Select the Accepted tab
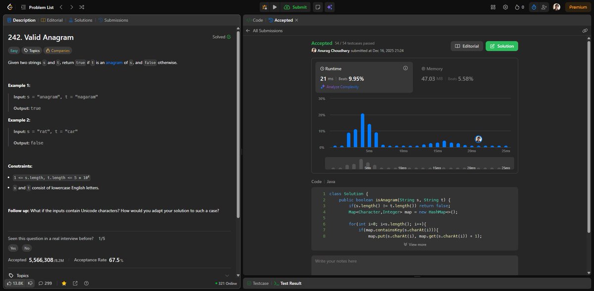The height and width of the screenshot is (291, 594). click(281, 20)
